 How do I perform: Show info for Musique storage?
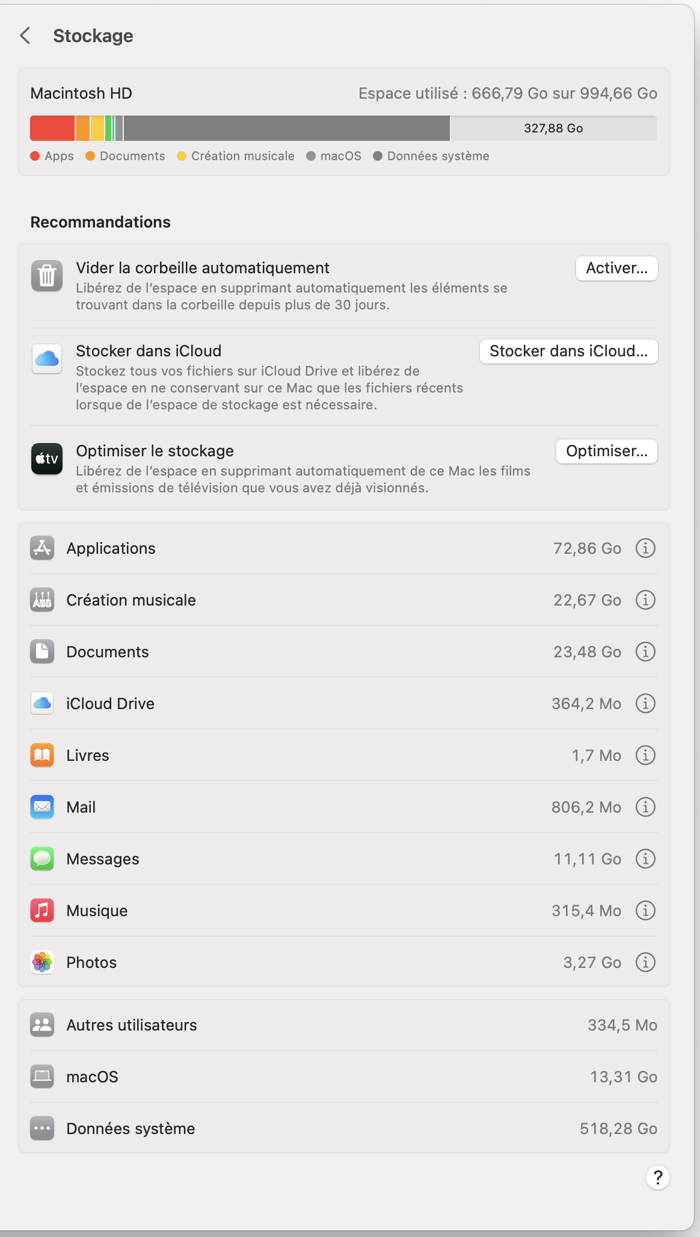(x=645, y=911)
